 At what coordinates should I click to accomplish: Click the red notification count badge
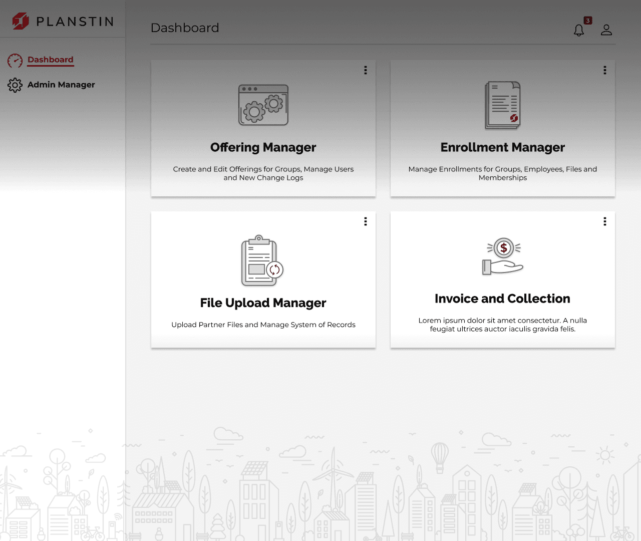pyautogui.click(x=588, y=21)
